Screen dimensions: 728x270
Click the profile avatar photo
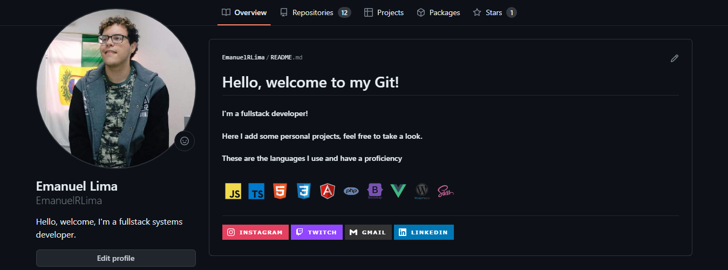pos(116,88)
